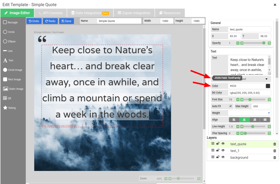Delete the text_quote layer
The height and width of the screenshot is (184, 280).
275,144
